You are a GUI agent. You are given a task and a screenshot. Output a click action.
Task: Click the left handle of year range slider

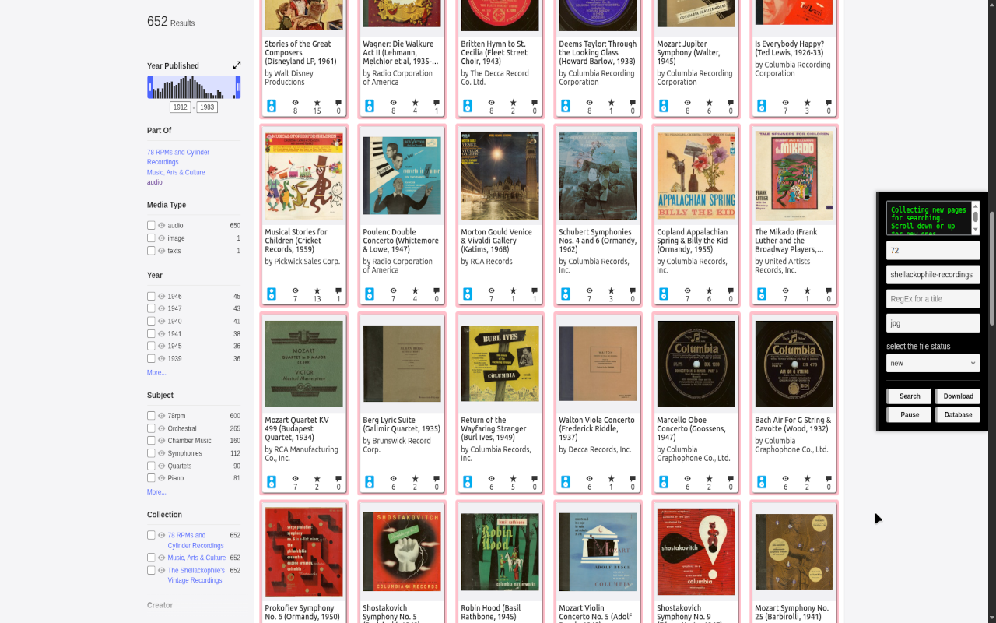[x=149, y=87]
